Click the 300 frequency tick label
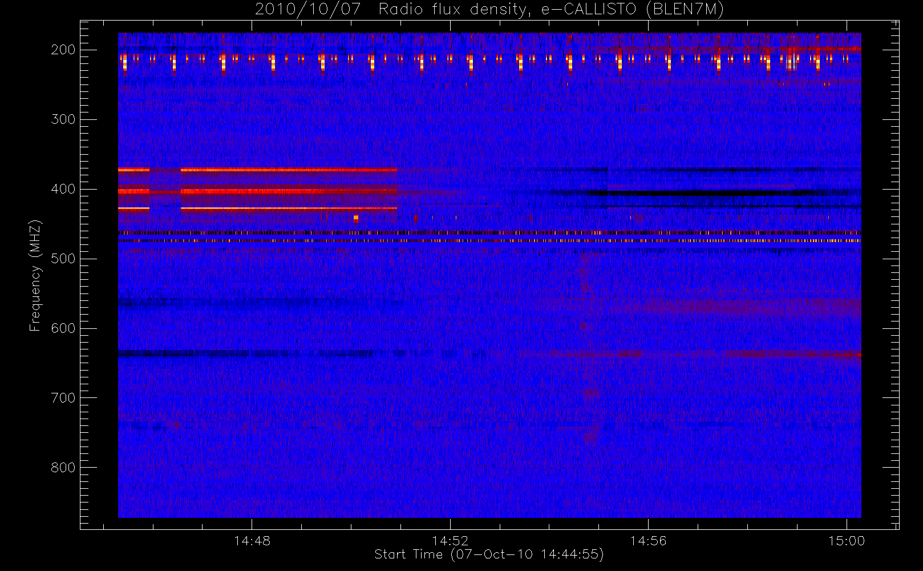 [x=63, y=119]
